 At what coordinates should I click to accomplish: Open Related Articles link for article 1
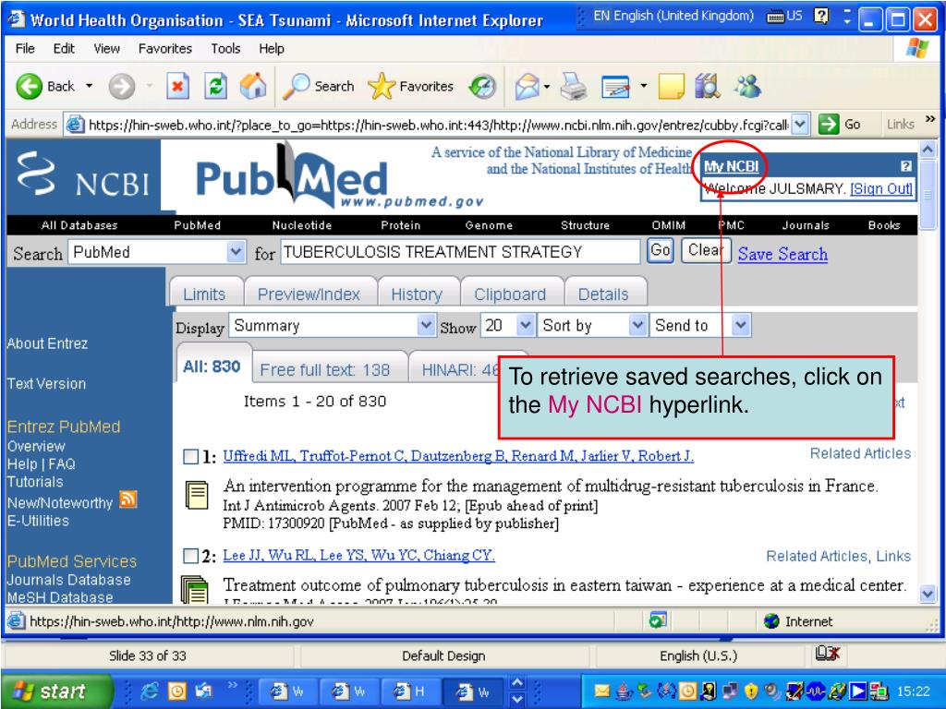860,453
